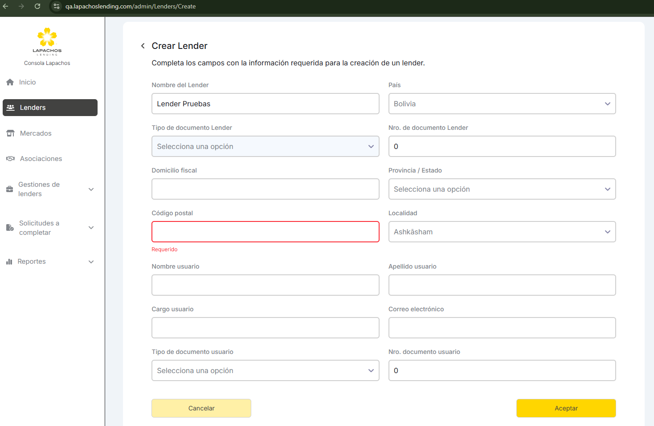654x426 pixels.
Task: Select Lenders in the sidebar menu
Action: (x=50, y=108)
